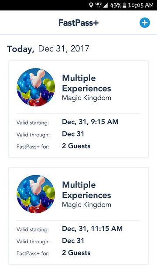Open the balloon thumbnail of the 11:15 AM FastPass
This screenshot has height=279, width=157.
pyautogui.click(x=36, y=194)
